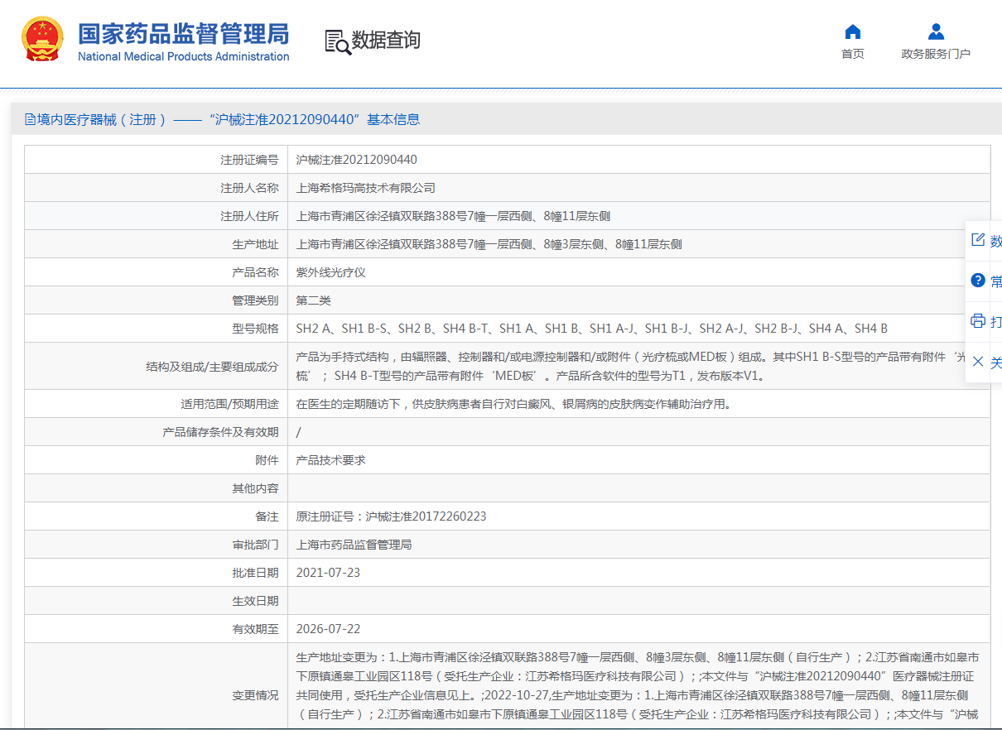Click the 型号规格 label
1002x730 pixels.
255,329
